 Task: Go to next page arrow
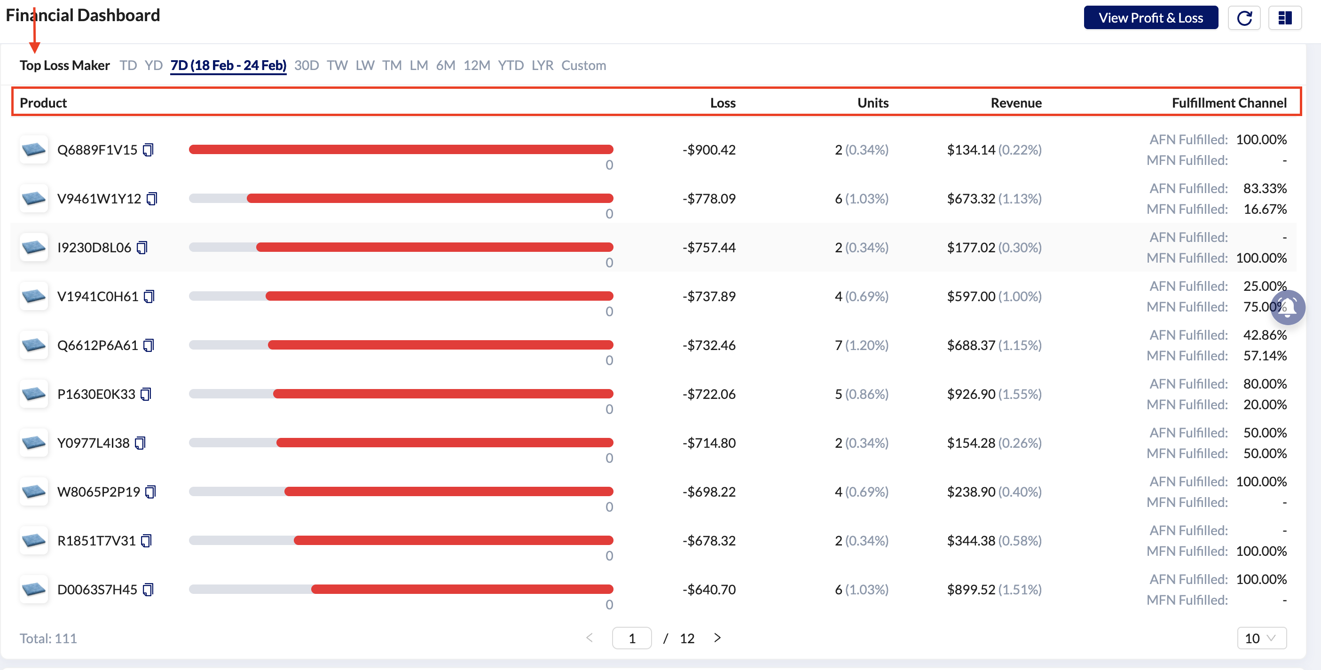717,638
